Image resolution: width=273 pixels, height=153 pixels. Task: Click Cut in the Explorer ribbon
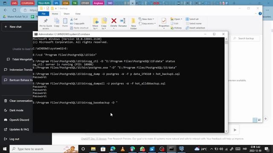(74, 19)
